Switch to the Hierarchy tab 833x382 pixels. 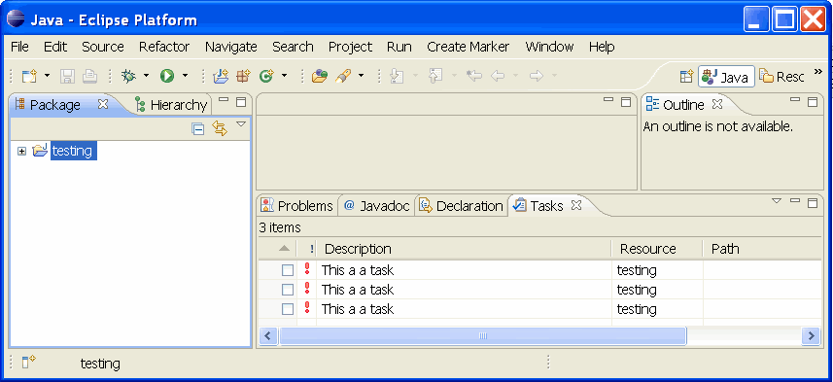tap(171, 105)
